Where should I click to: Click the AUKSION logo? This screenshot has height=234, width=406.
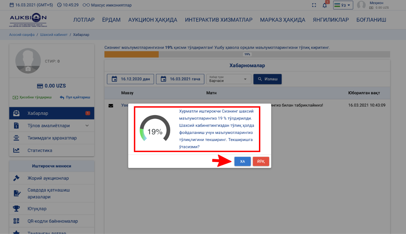[28, 20]
